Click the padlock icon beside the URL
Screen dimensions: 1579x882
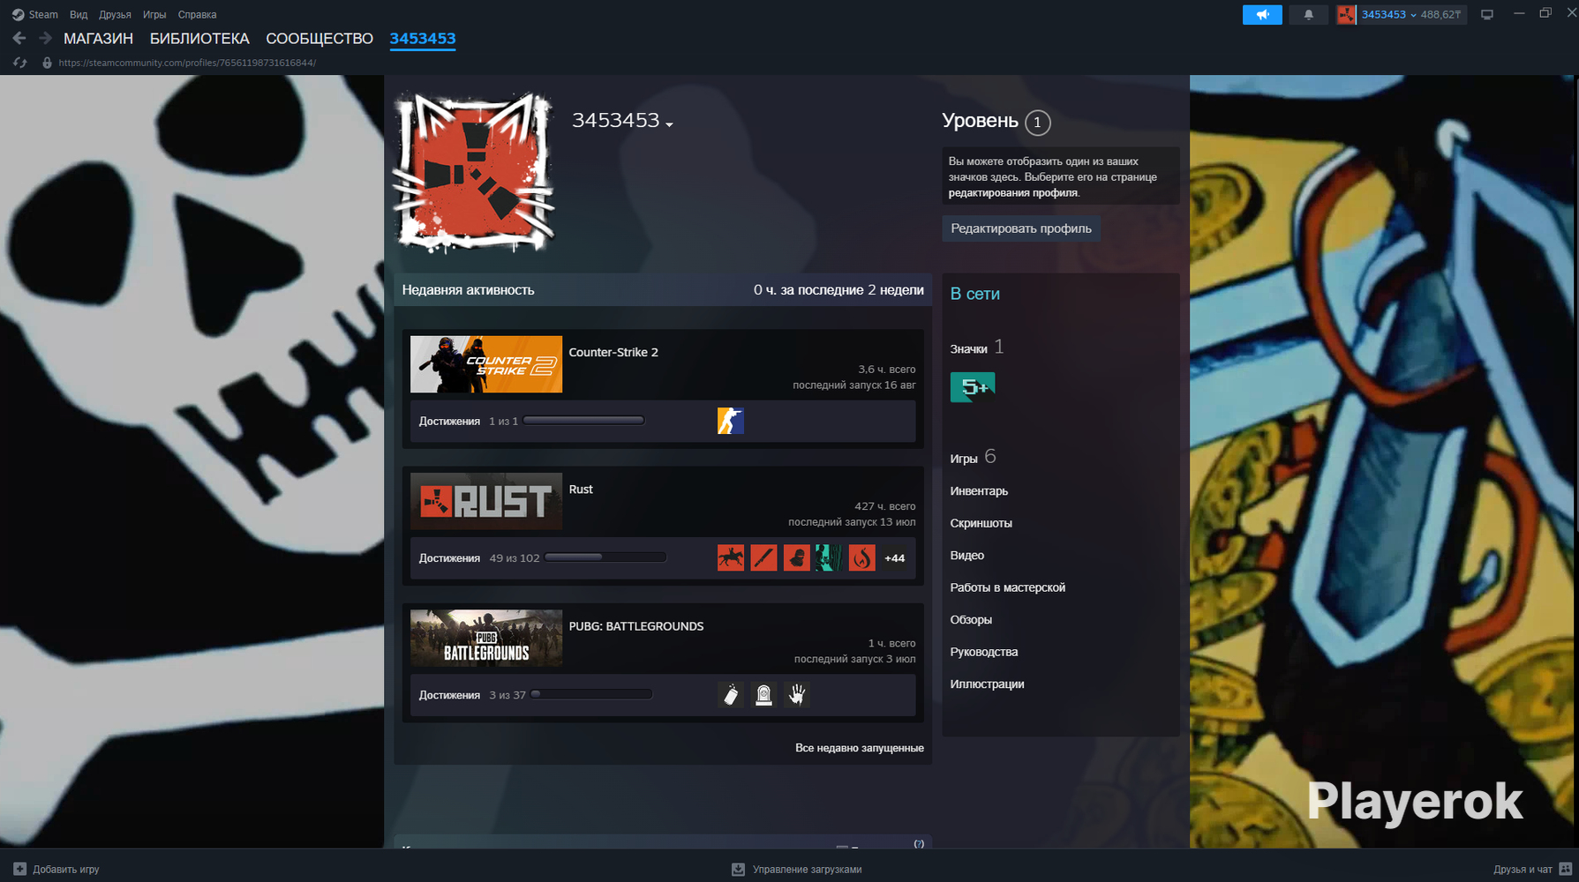(x=47, y=63)
